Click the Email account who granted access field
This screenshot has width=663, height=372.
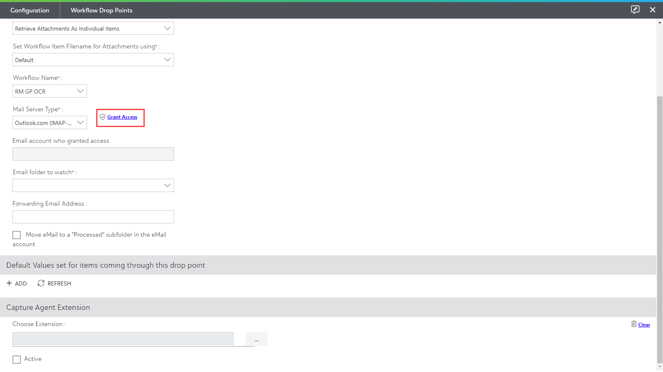point(93,154)
